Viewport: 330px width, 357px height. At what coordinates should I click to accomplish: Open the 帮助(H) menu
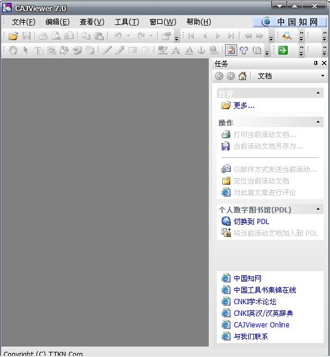coord(199,22)
